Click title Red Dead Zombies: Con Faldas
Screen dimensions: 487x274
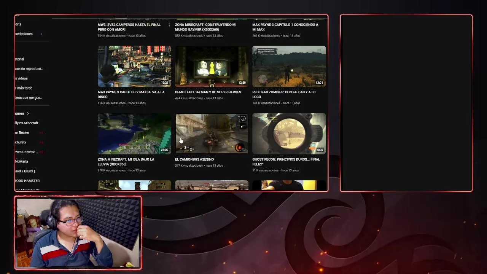pyautogui.click(x=284, y=94)
